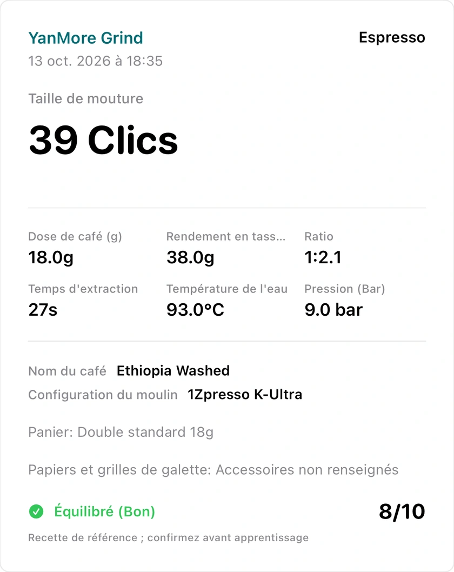Click the 93.0°C water temperature value

point(196,310)
